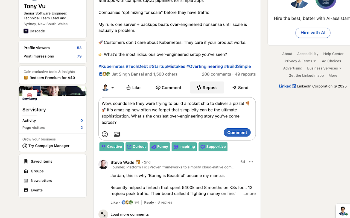Click the blue Comment submit button

pos(237,132)
